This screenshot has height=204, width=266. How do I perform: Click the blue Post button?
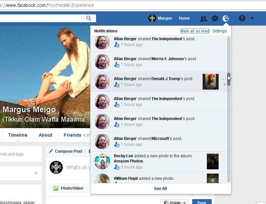(202, 202)
